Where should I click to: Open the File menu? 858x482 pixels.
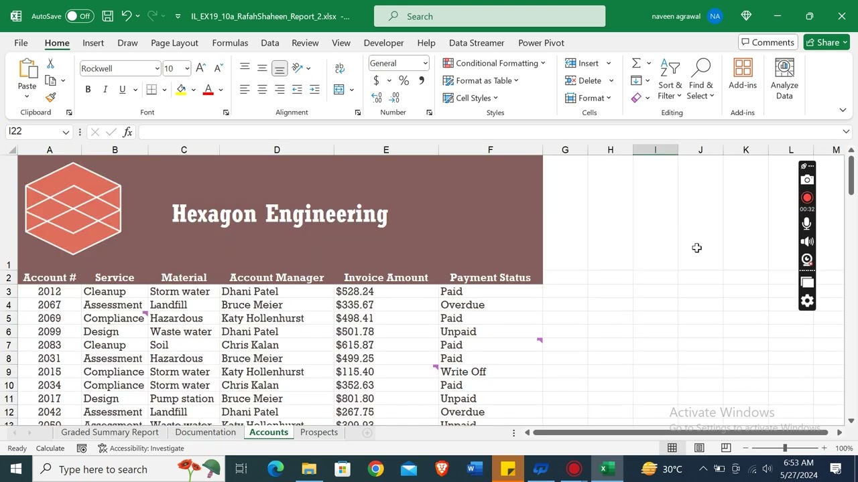point(21,43)
